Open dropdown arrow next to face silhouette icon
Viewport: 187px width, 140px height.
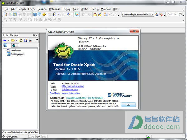(x=58, y=14)
